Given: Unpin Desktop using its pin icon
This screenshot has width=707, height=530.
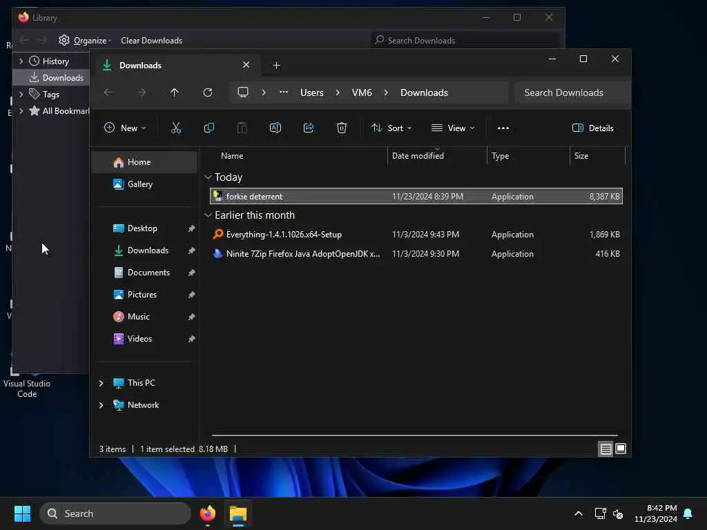Looking at the screenshot, I should pyautogui.click(x=192, y=228).
